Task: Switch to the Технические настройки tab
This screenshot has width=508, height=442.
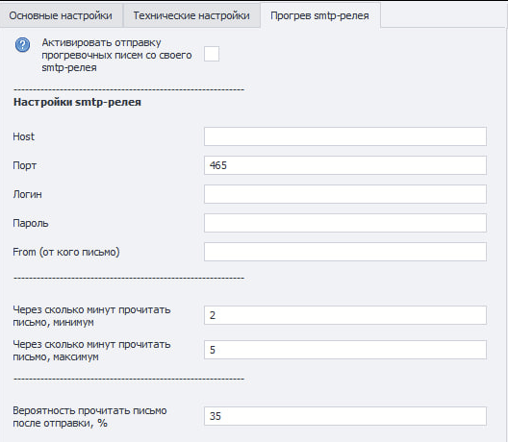Action: click(x=191, y=15)
